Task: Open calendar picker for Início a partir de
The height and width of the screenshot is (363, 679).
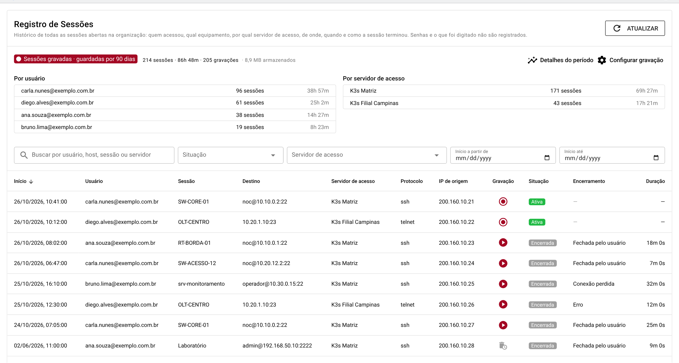Action: [547, 158]
